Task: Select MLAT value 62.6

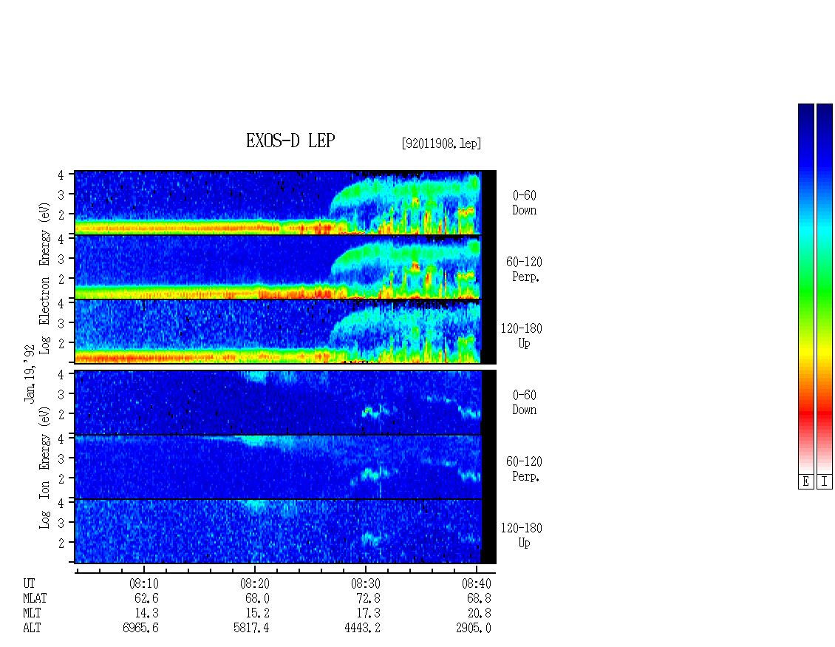Action: (146, 598)
